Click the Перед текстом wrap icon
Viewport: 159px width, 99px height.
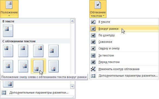93,62
